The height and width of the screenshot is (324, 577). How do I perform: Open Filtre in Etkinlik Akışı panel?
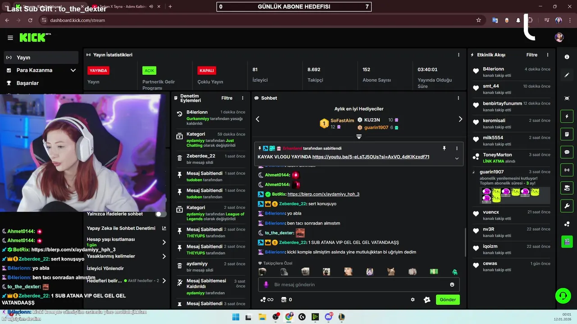[532, 55]
